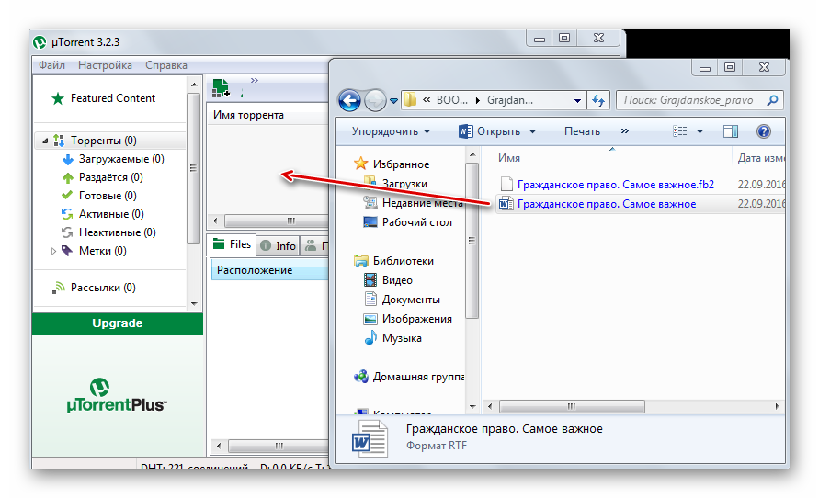
Task: Select Рабочий стол in the navigation pane
Action: [407, 222]
